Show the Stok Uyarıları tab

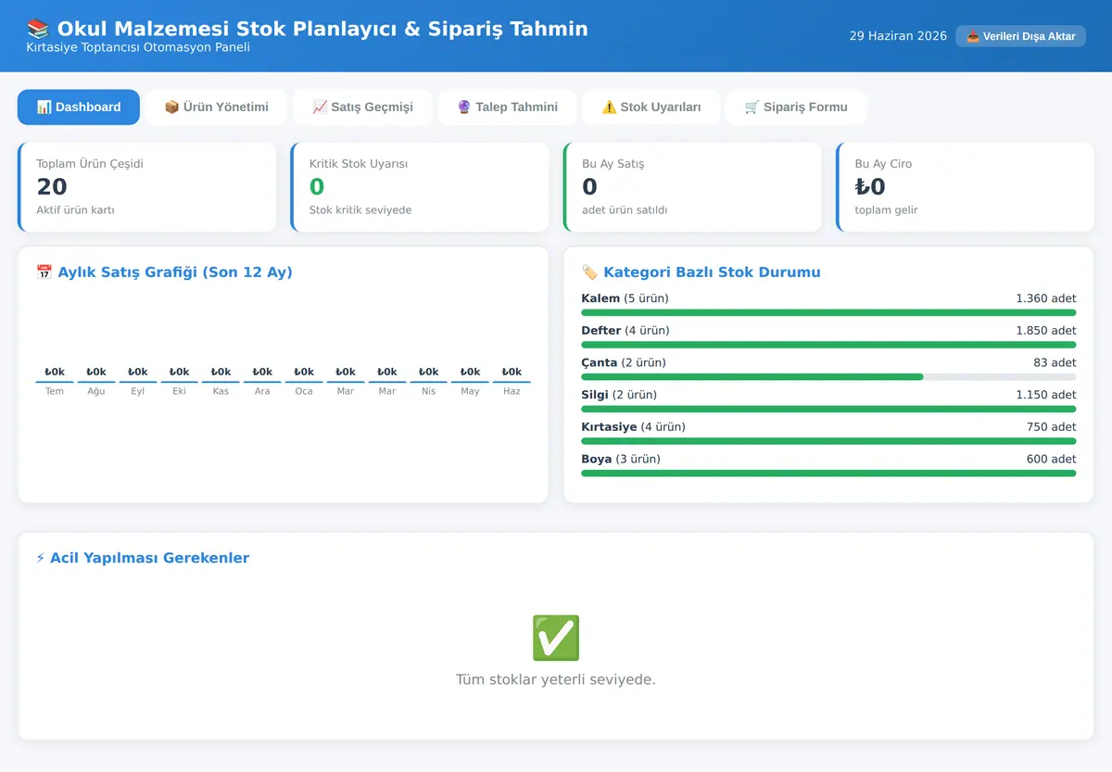tap(651, 108)
